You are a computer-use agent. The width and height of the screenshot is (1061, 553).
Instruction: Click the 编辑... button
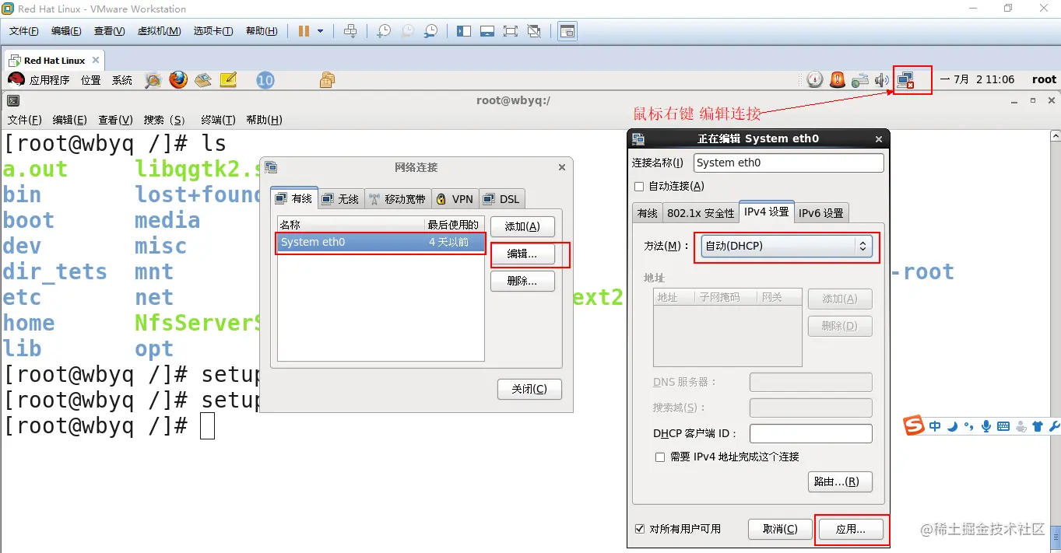[522, 254]
